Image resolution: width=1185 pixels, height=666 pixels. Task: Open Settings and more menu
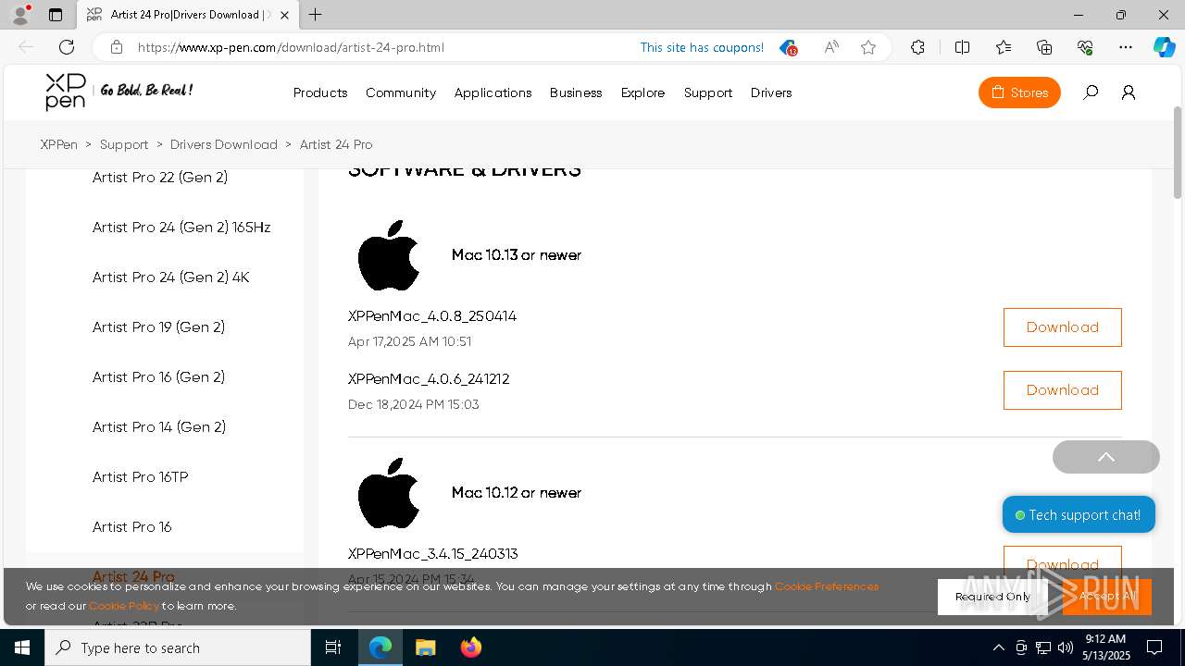tap(1126, 47)
